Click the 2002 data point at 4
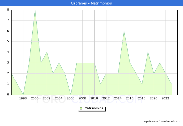Screen dimensions: 183x126 pos(47,52)
